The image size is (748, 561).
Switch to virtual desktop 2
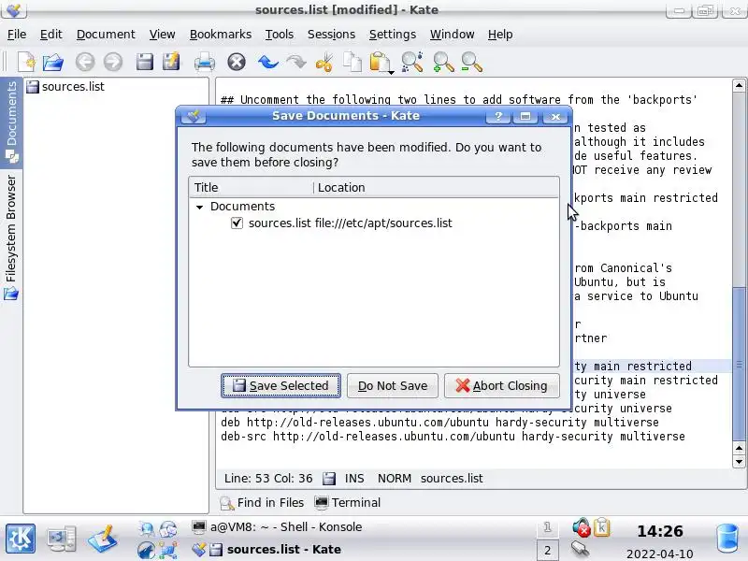547,550
